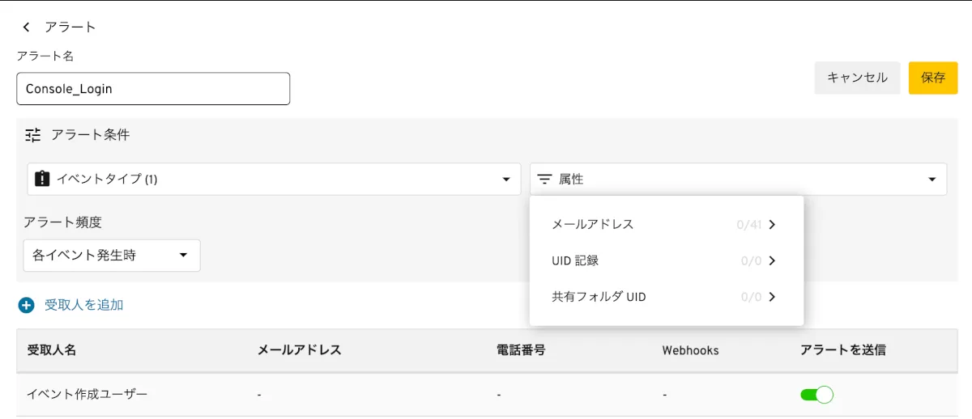Click the chevron beside UID 記録
The height and width of the screenshot is (419, 972).
(772, 260)
